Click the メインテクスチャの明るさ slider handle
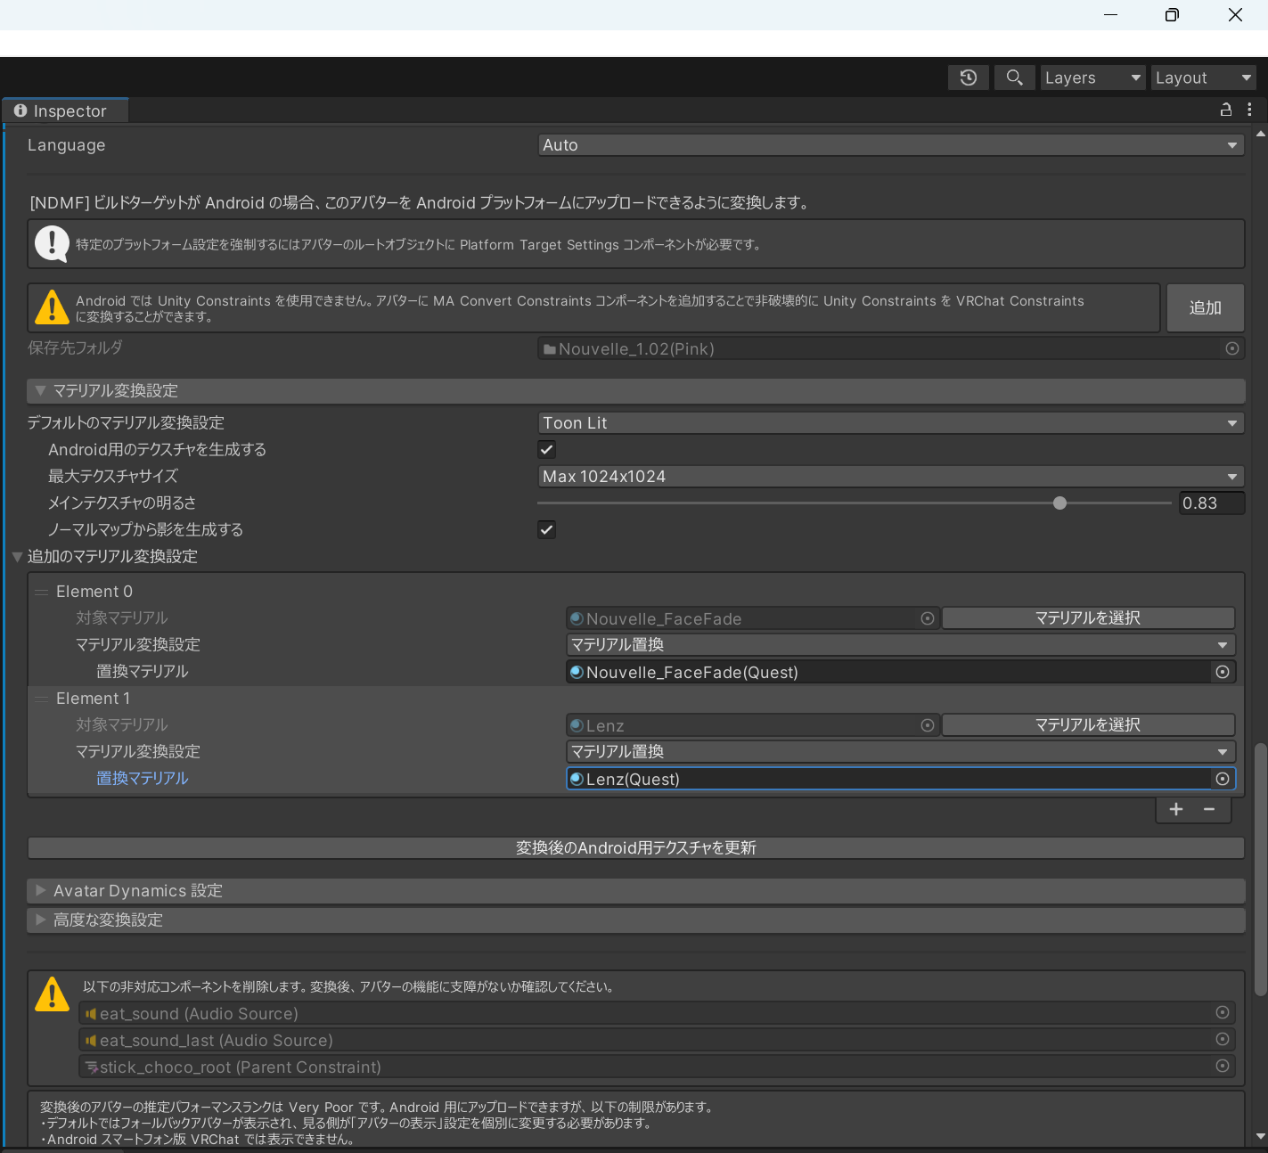 [x=1059, y=503]
